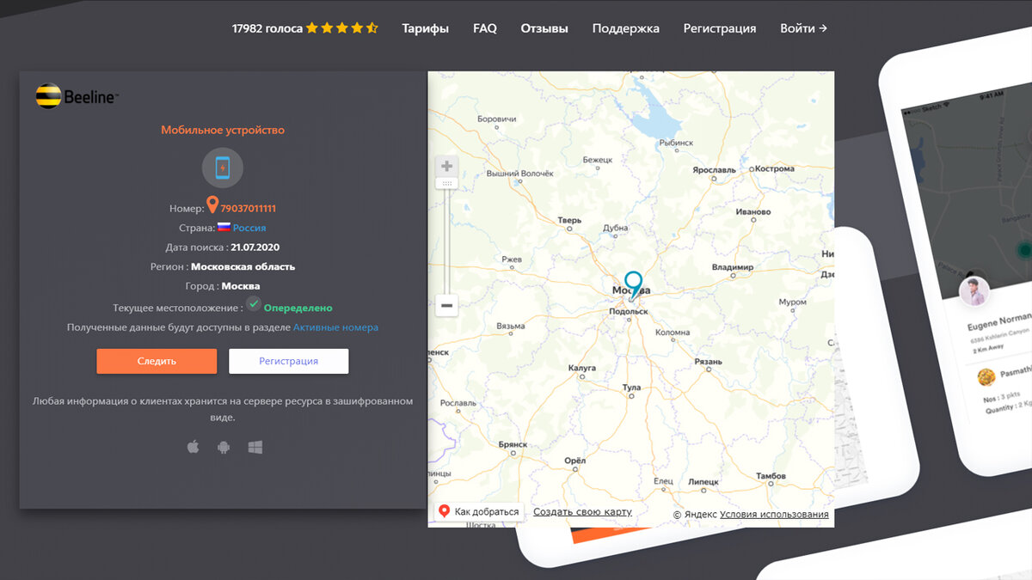
Task: Click the Определено status text
Action: pyautogui.click(x=298, y=308)
